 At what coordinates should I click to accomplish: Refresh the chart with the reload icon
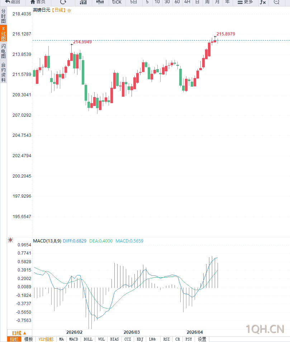point(63,2)
